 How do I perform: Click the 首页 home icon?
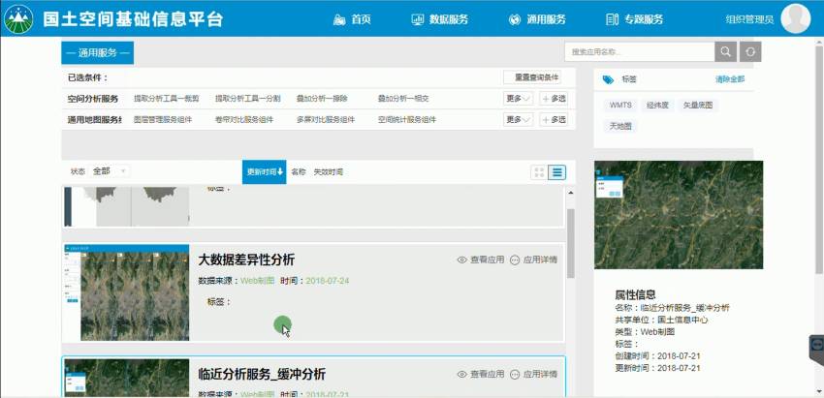point(338,19)
